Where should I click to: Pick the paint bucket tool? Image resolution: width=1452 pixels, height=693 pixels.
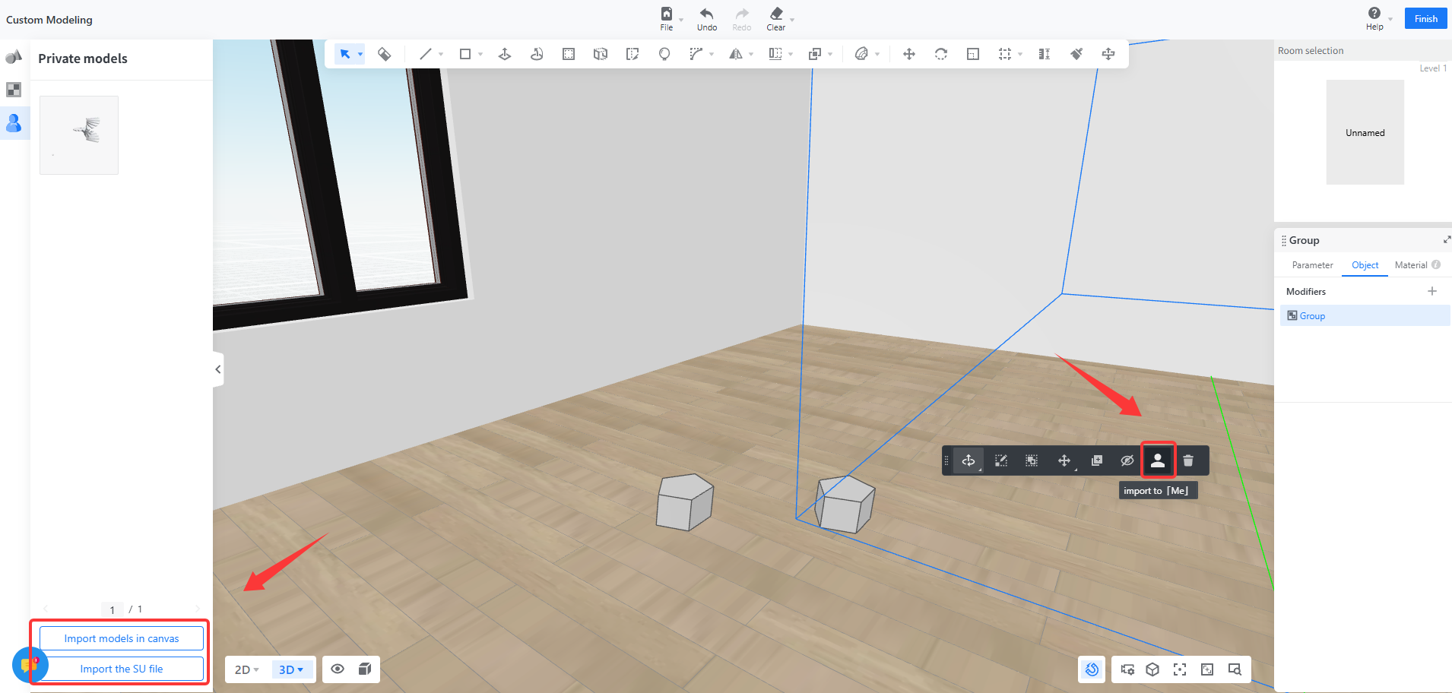[x=385, y=54]
